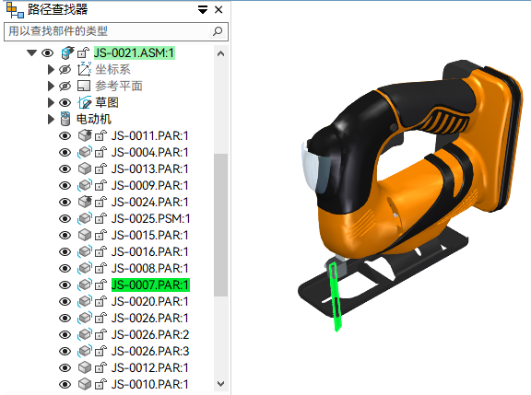Select JS-0026.PAR:2 in the tree
Image resolution: width=531 pixels, height=395 pixels.
point(150,335)
